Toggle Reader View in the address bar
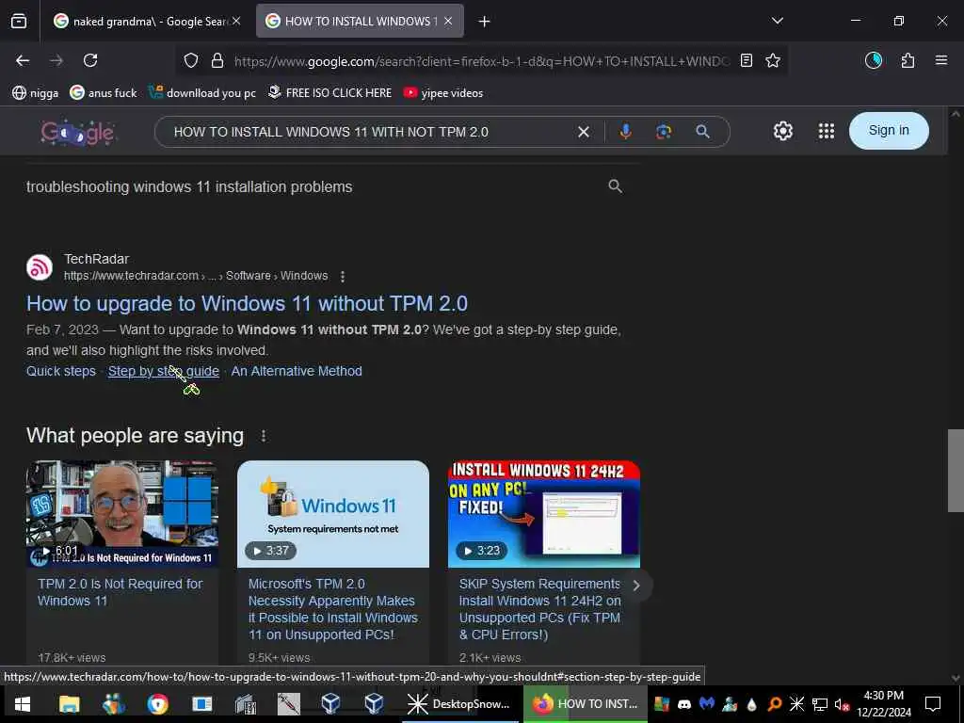This screenshot has height=723, width=964. tap(747, 60)
